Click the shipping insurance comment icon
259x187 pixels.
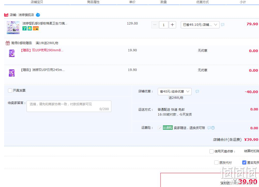(x=209, y=128)
